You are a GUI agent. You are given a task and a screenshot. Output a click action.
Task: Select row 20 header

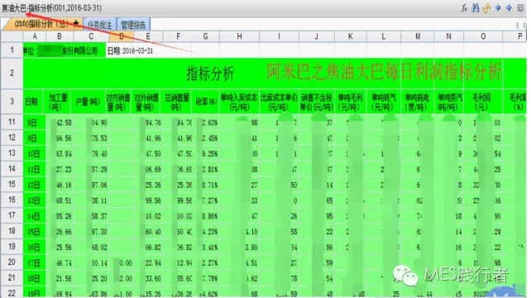[12, 262]
